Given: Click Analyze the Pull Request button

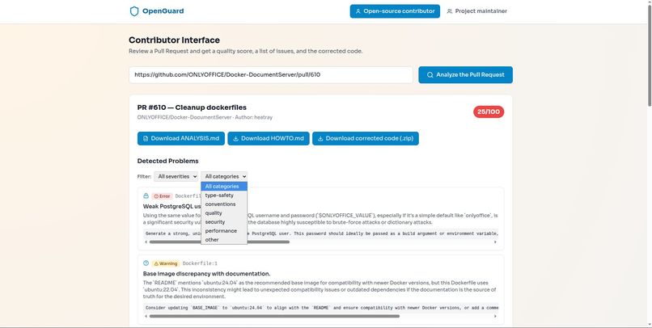Looking at the screenshot, I should click(465, 75).
